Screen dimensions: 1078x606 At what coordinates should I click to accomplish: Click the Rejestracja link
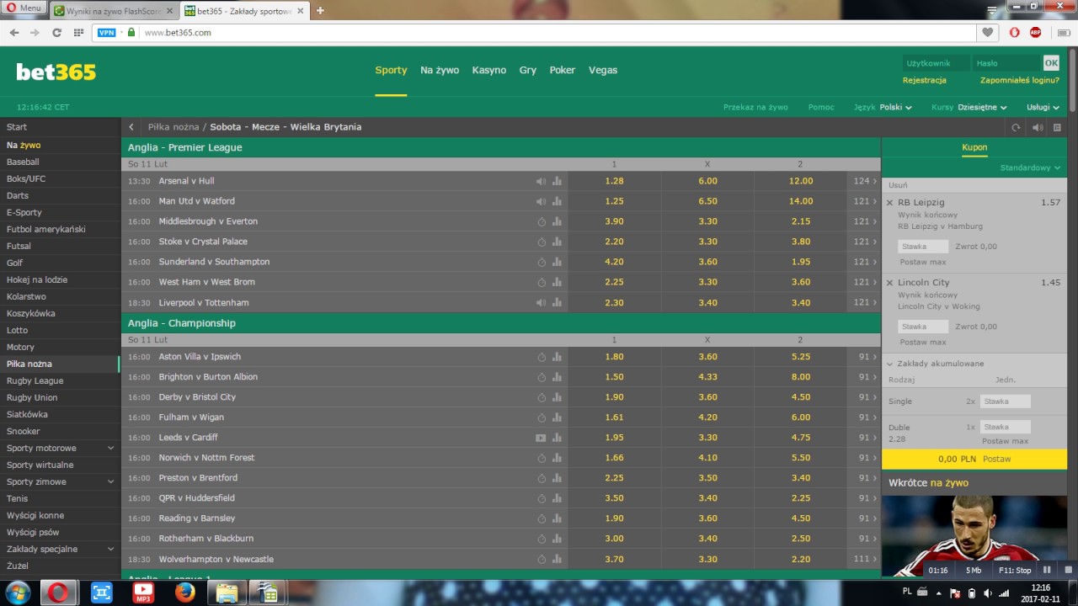[x=925, y=81]
